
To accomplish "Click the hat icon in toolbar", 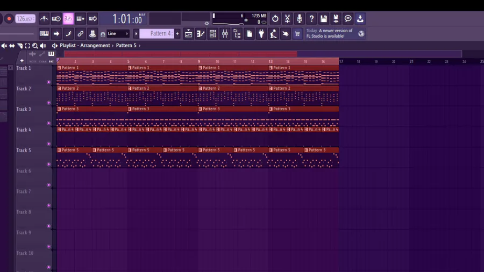I will (x=92, y=34).
